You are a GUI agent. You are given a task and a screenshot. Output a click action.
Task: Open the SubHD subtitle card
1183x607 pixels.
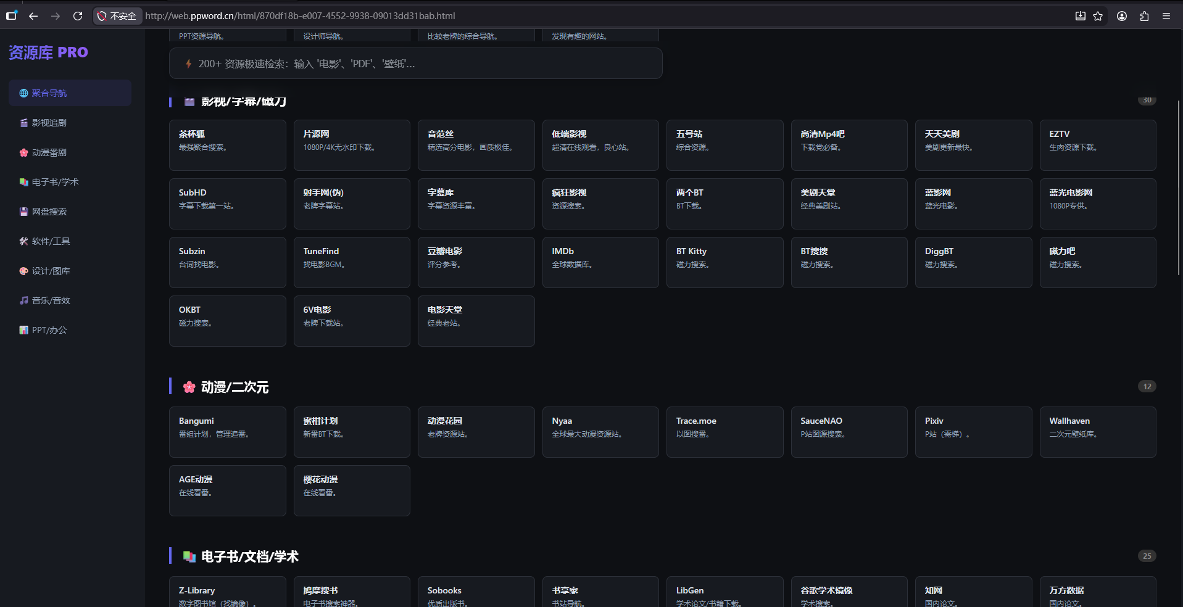228,204
